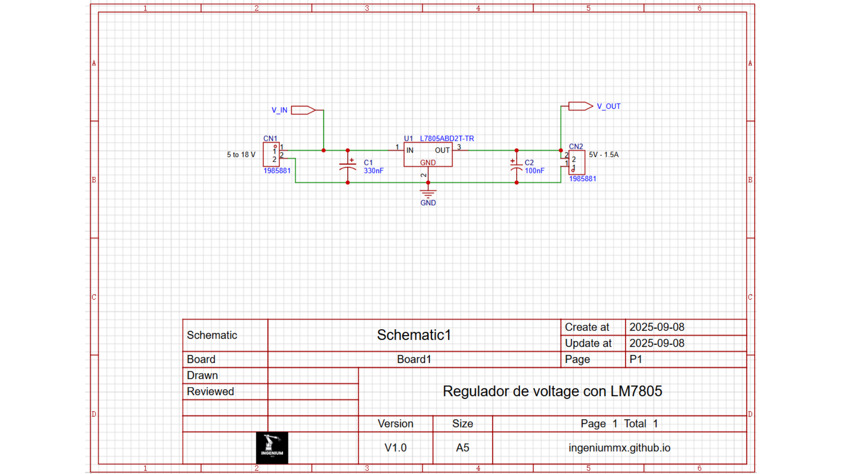Click the INGENIUM logo in title block
This screenshot has height=474, width=842.
pos(272,448)
